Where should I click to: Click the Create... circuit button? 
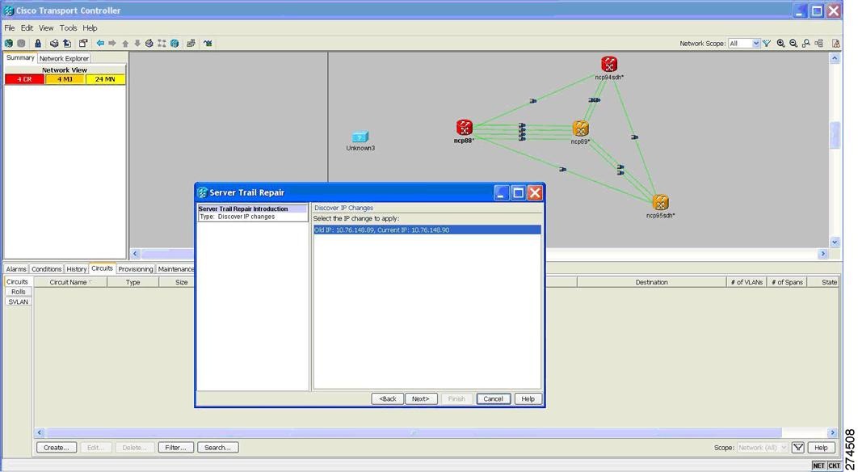coord(57,448)
